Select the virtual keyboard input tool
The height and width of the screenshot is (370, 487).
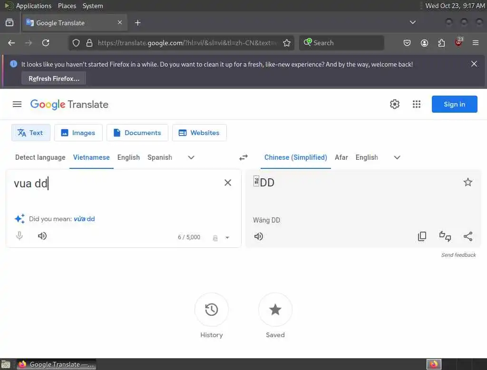pyautogui.click(x=215, y=238)
